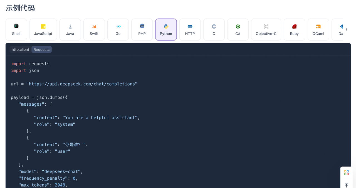The height and width of the screenshot is (188, 356).
Task: Click the "system" role value
Action: click(65, 125)
